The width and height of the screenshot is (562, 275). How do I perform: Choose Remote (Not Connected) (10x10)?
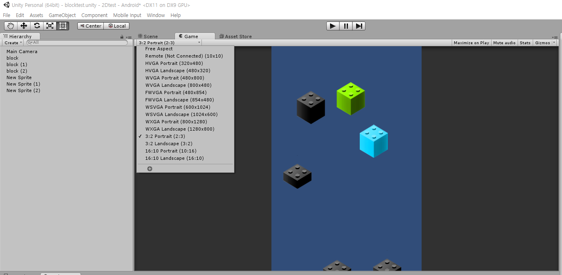tap(185, 56)
